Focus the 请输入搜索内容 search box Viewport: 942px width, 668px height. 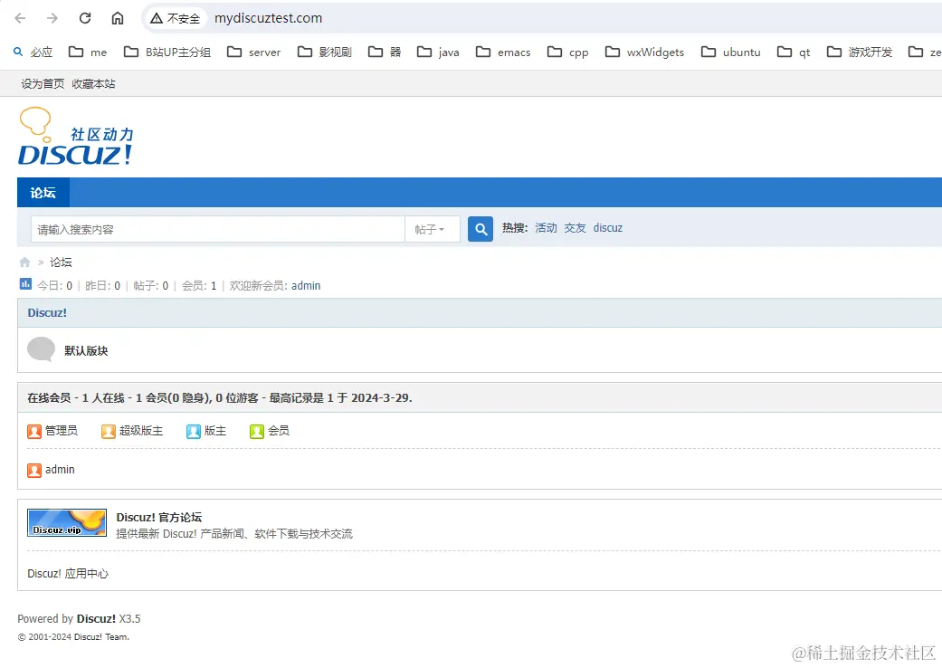point(217,230)
